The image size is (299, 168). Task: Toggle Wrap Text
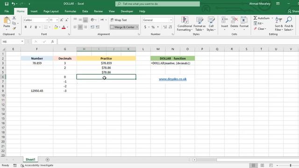(x=119, y=20)
